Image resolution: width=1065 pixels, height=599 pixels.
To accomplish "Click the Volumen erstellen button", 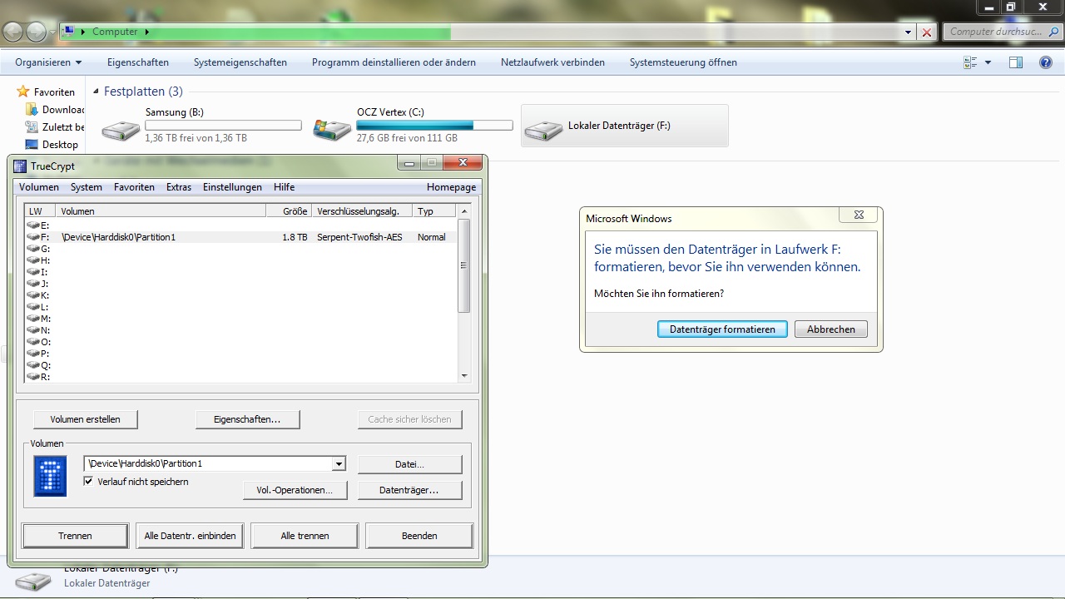I will click(86, 419).
